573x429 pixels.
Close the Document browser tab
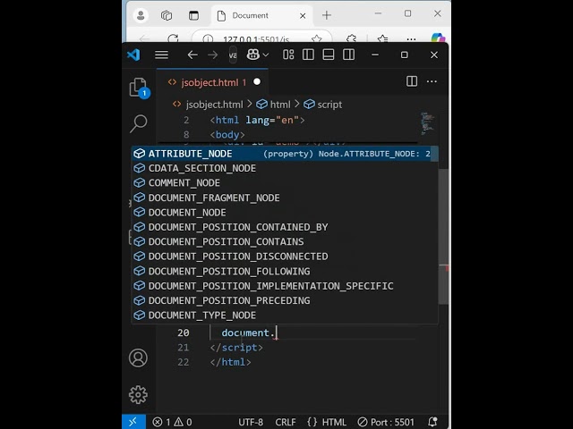click(x=303, y=16)
